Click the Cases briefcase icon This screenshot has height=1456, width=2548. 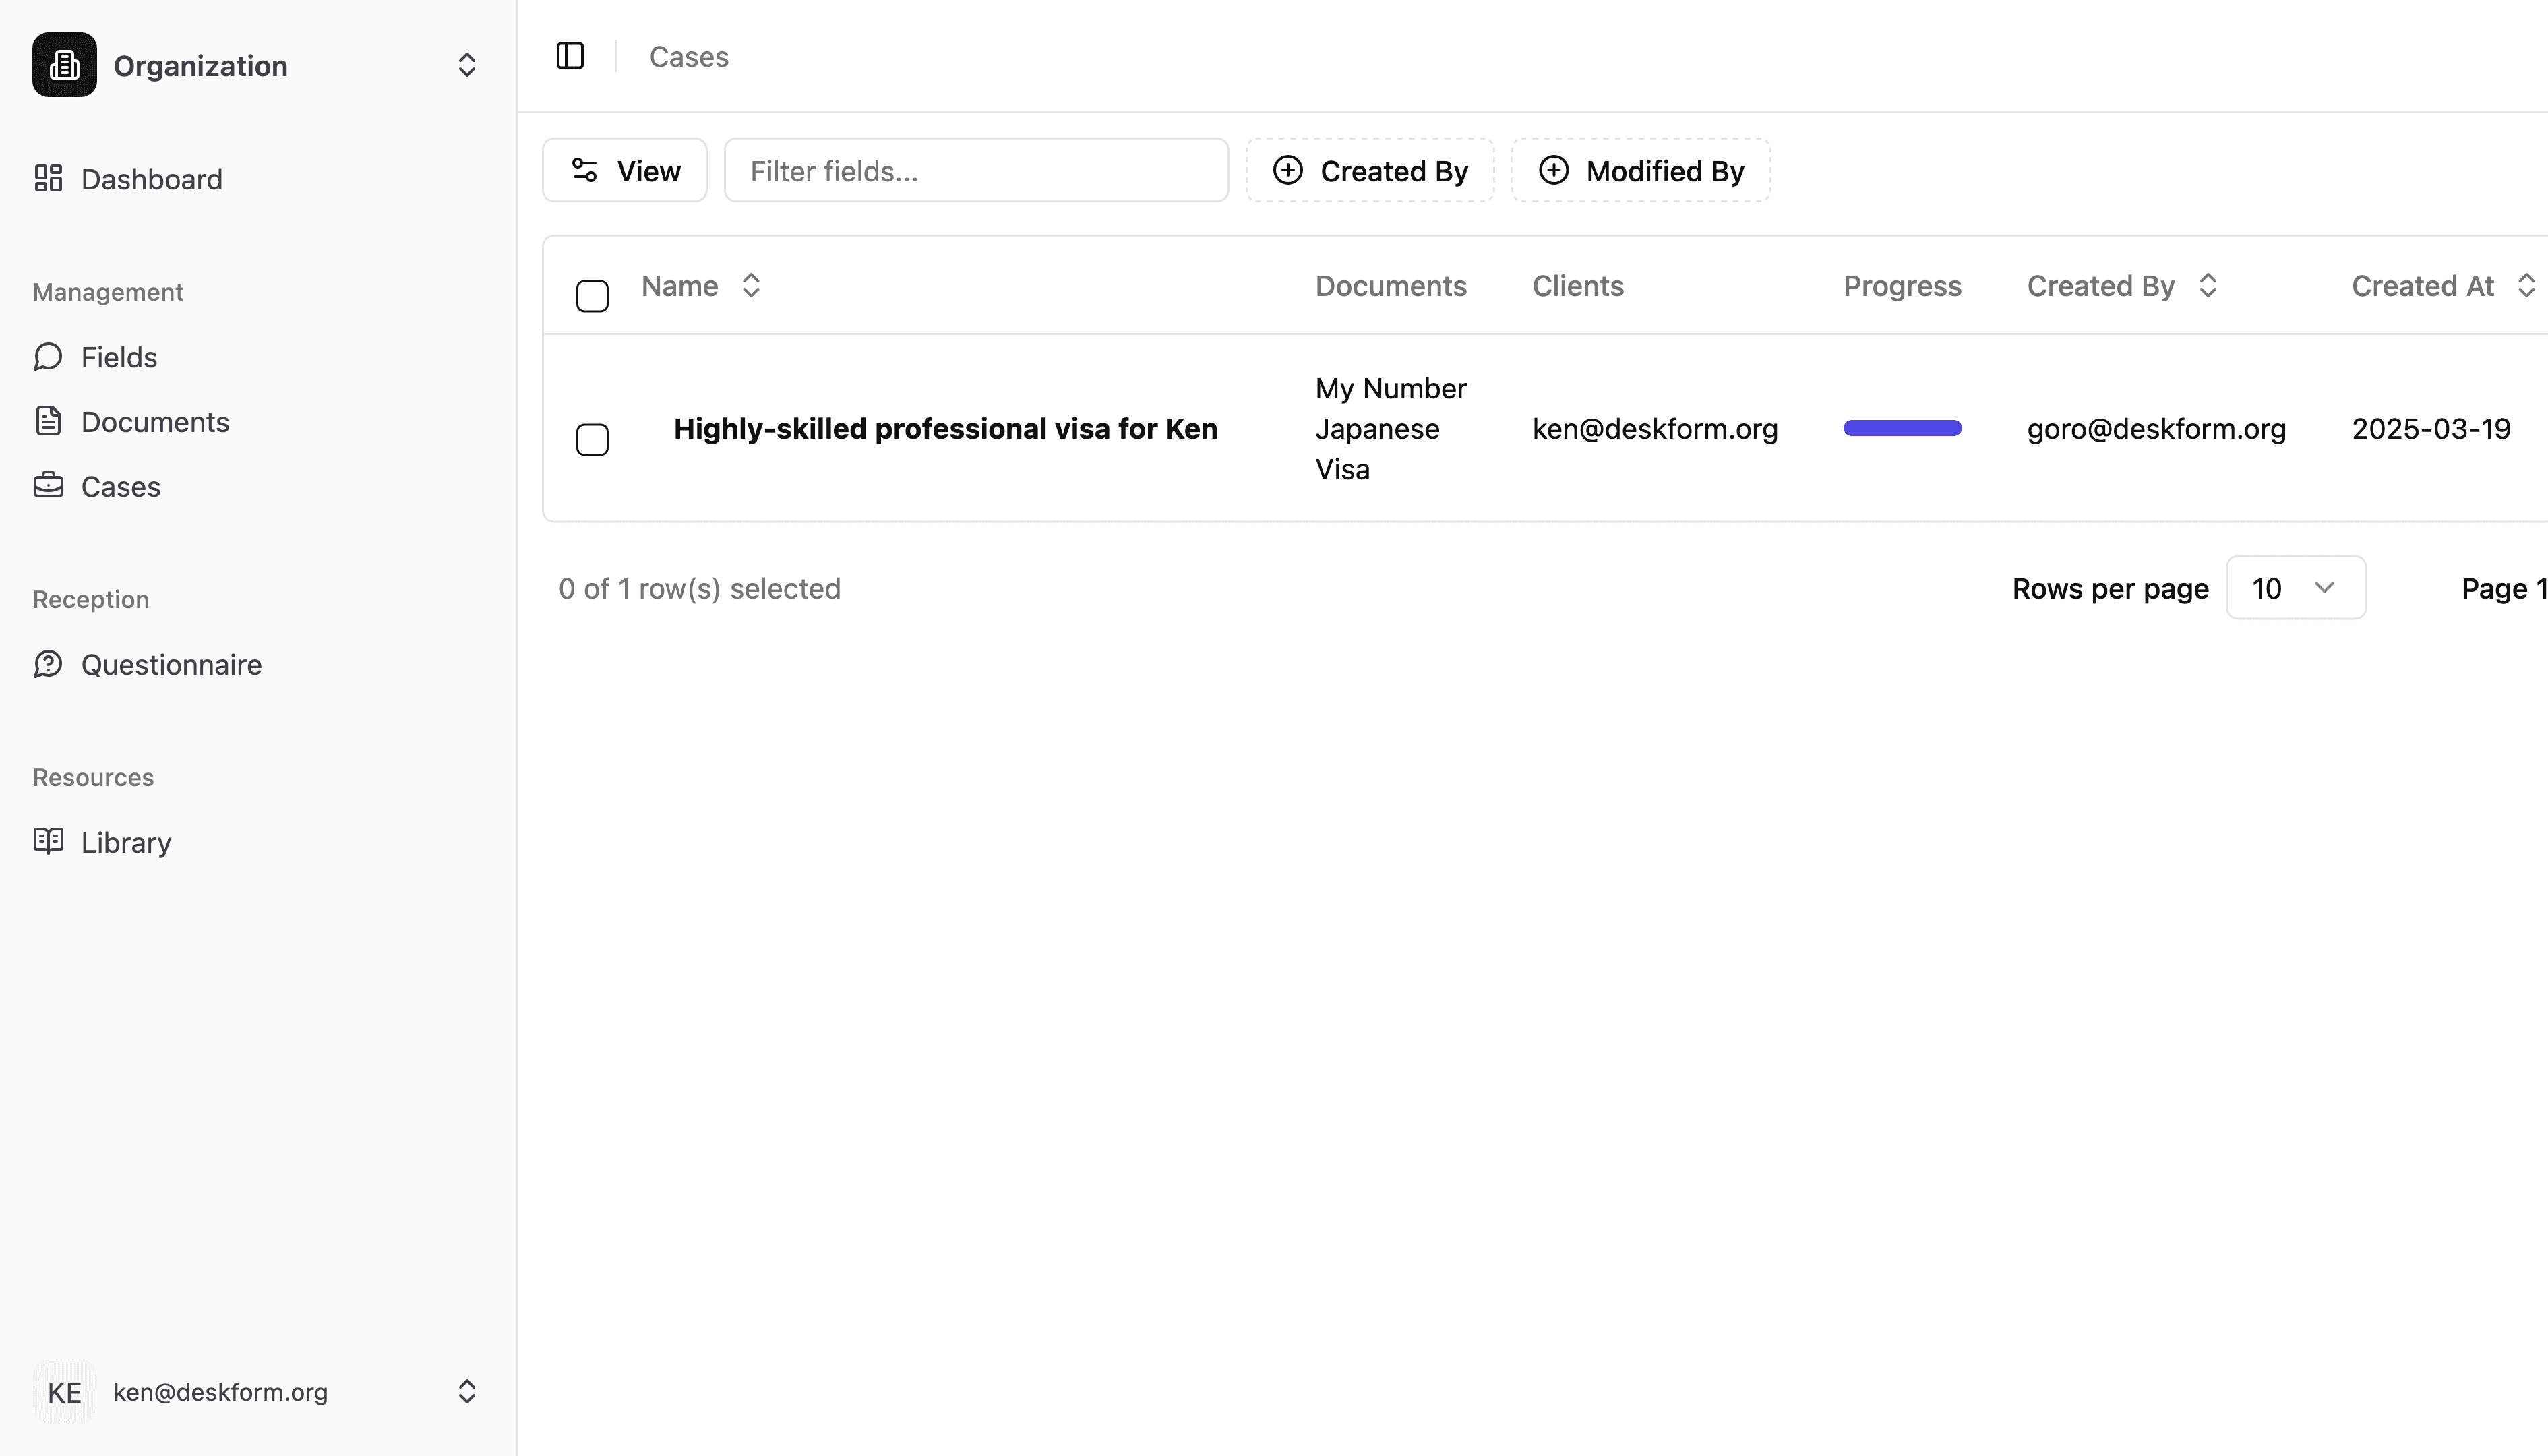tap(48, 486)
